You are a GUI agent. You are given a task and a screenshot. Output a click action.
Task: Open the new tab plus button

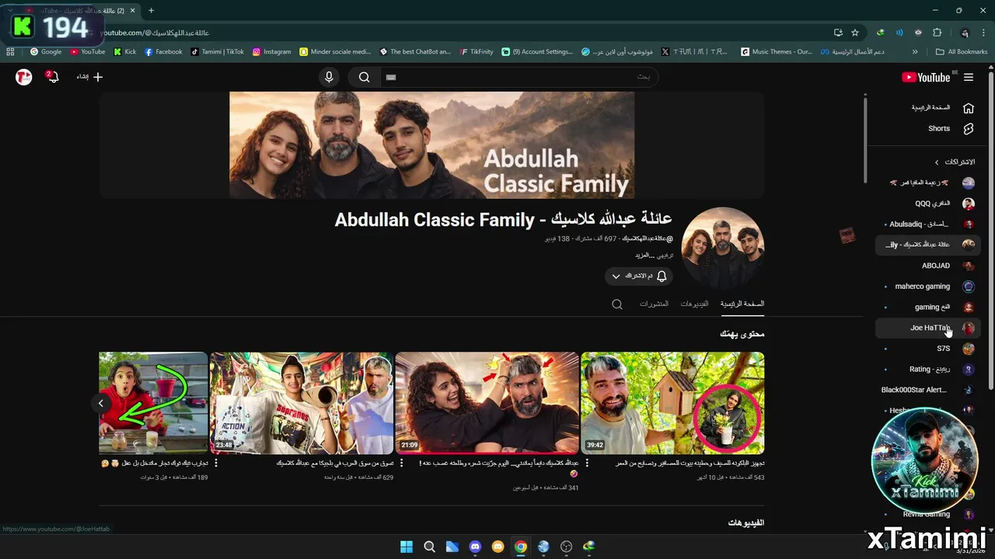(151, 10)
